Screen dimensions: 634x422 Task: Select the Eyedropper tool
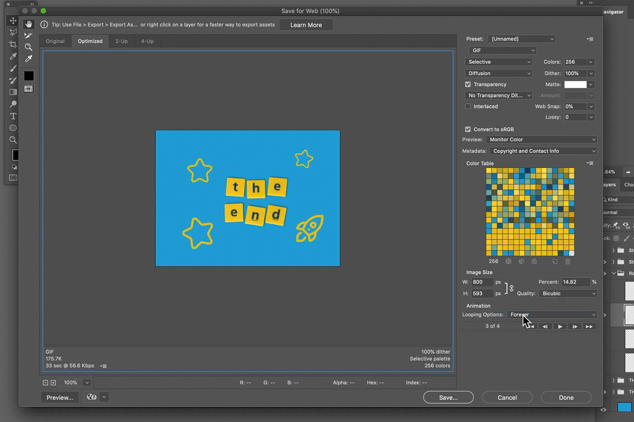coord(29,59)
